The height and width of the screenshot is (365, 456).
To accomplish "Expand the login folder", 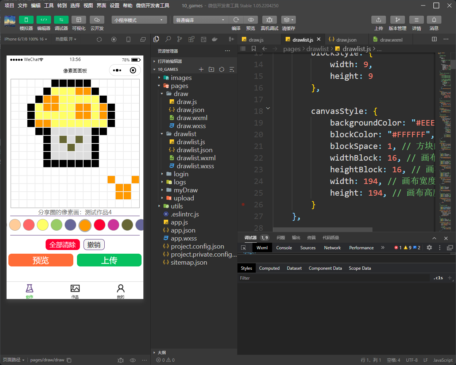I will [x=181, y=174].
